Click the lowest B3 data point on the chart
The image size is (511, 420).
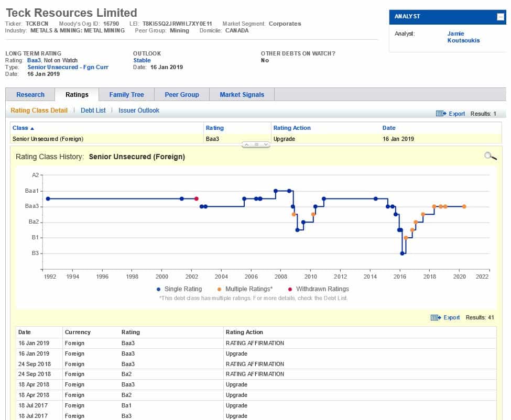[x=402, y=253]
